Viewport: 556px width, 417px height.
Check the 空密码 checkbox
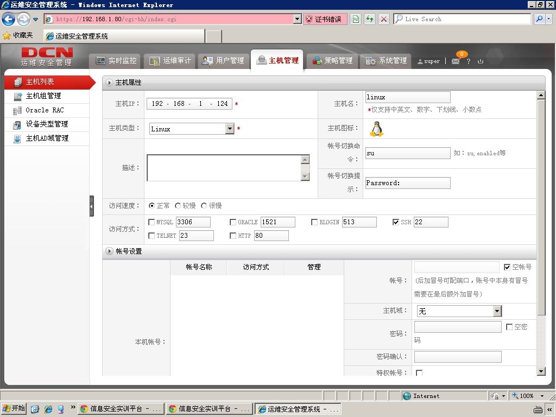point(509,326)
